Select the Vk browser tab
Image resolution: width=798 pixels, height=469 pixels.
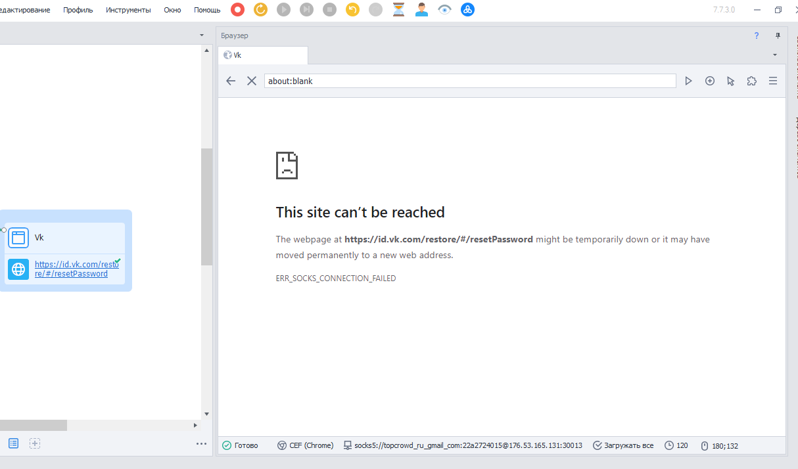(263, 55)
